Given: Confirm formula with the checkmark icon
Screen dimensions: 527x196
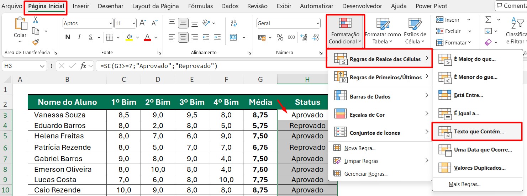Looking at the screenshot, I should pos(72,66).
